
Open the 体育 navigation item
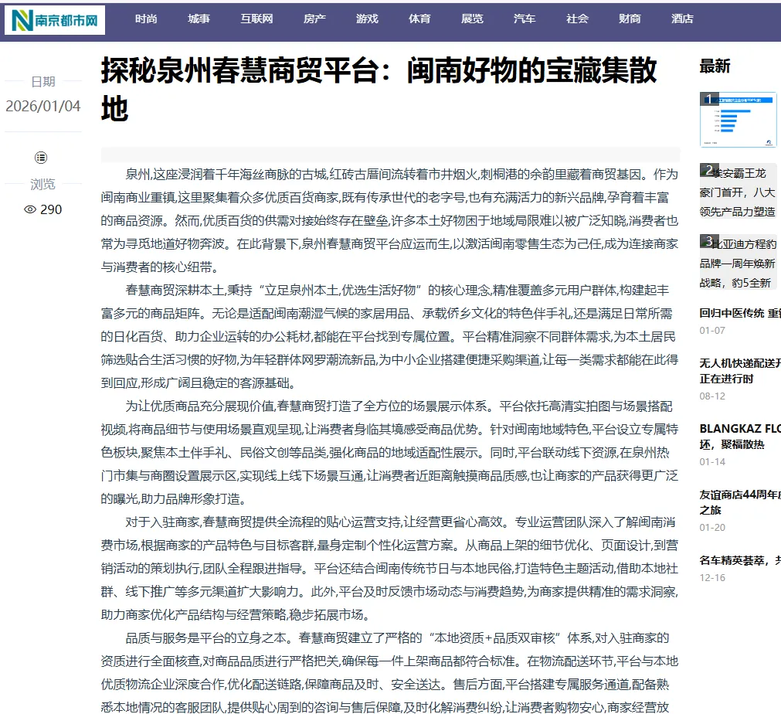[419, 19]
